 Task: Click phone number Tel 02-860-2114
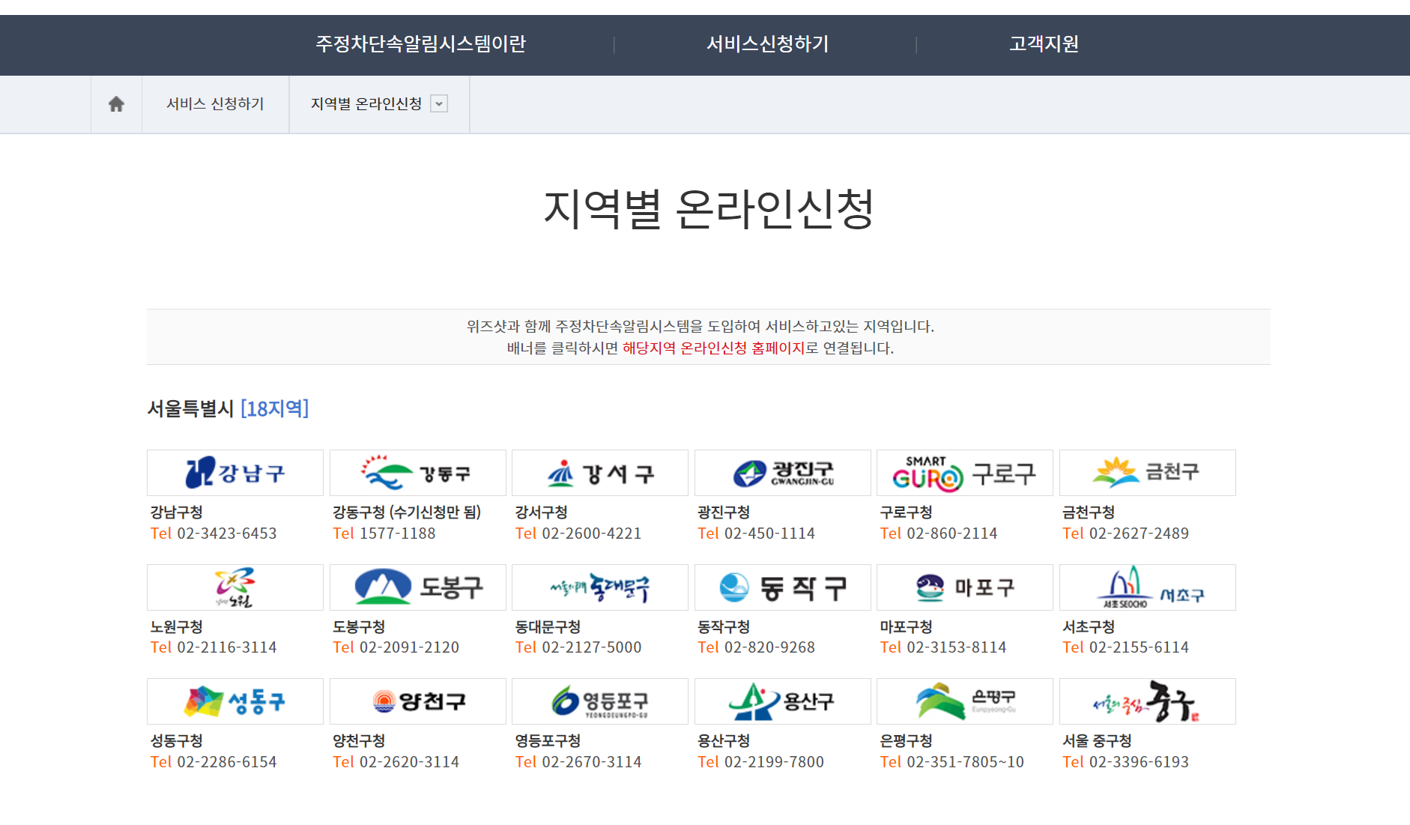point(939,534)
